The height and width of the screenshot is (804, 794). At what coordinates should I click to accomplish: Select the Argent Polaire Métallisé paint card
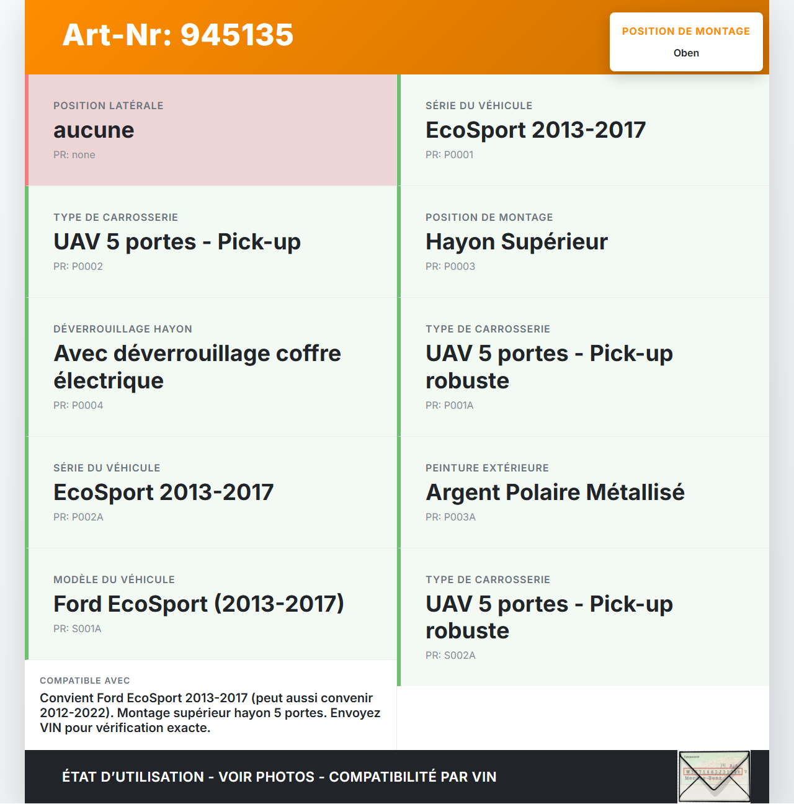click(584, 492)
